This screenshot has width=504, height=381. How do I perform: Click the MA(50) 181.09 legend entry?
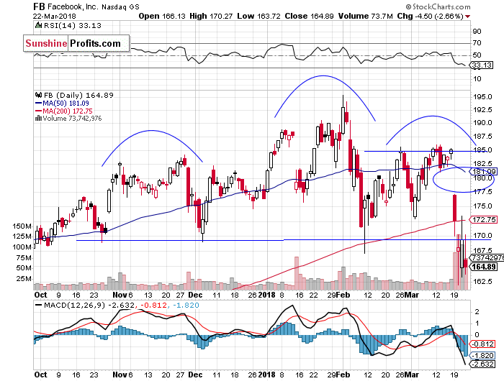coord(62,104)
